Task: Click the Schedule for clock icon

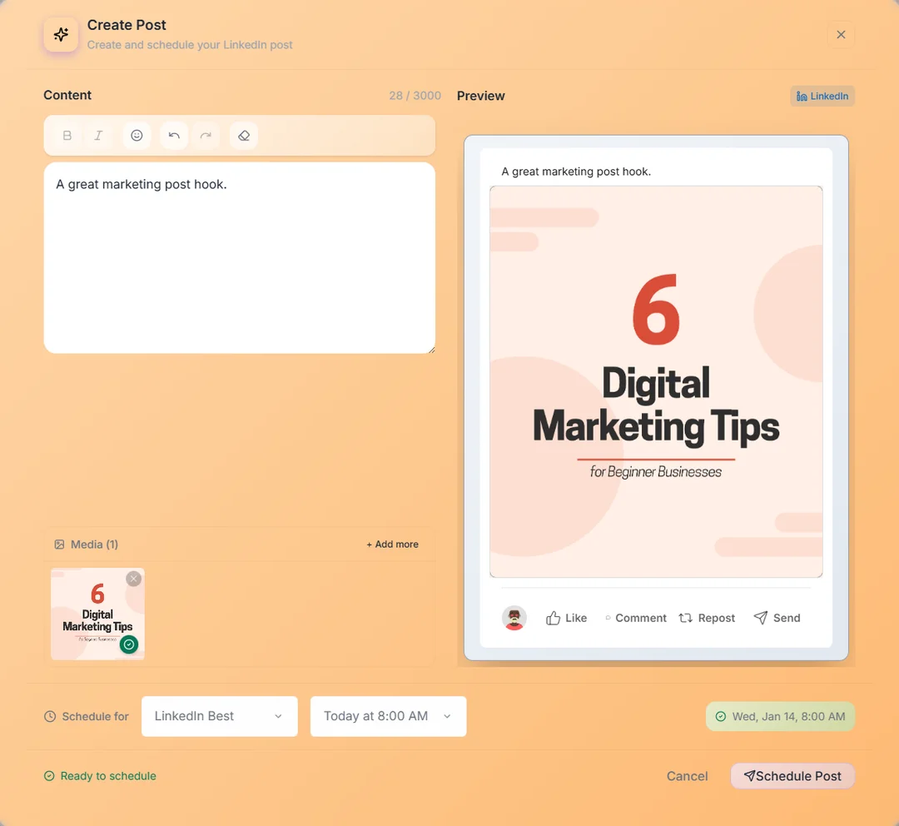Action: click(50, 716)
